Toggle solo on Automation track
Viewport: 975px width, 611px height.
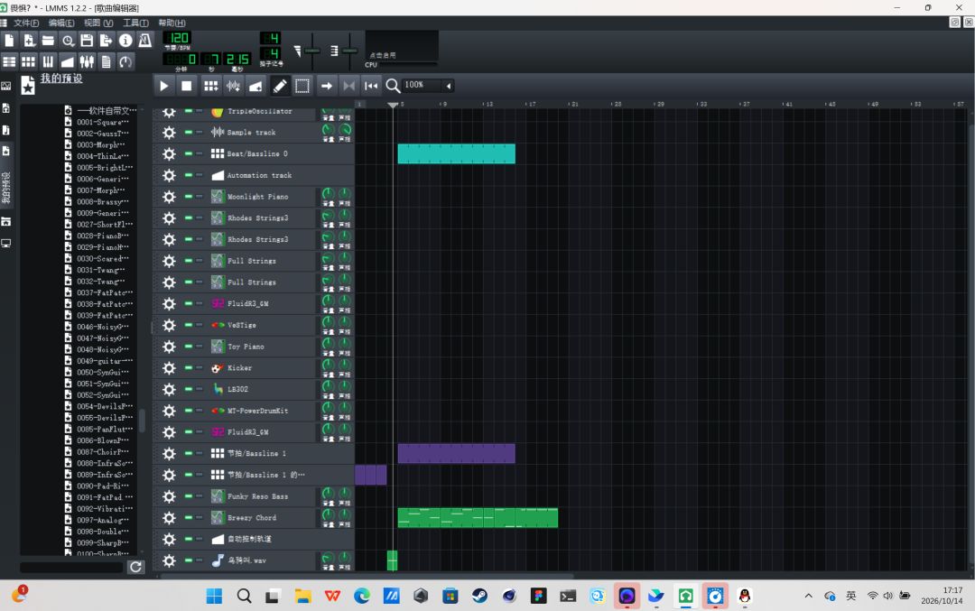(199, 175)
